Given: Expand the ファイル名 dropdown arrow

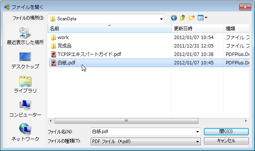Looking at the screenshot, I should (x=197, y=132).
